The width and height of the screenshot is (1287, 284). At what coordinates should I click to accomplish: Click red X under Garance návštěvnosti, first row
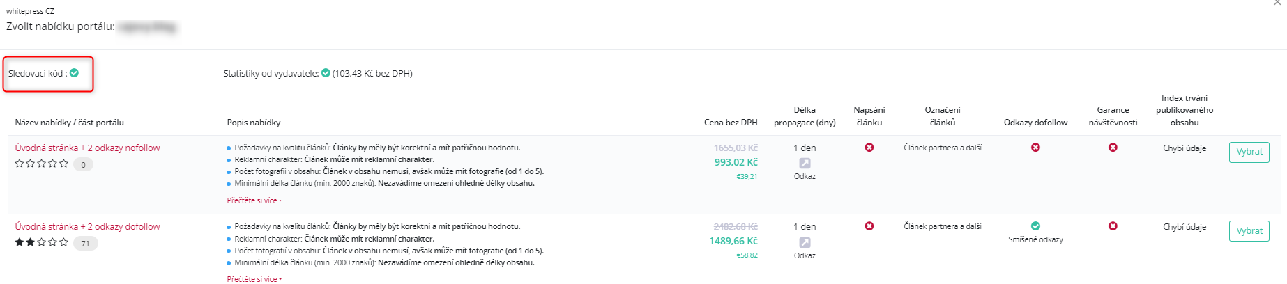(1113, 148)
